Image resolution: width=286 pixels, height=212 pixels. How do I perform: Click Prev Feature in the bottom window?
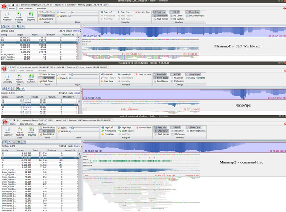(x=109, y=131)
